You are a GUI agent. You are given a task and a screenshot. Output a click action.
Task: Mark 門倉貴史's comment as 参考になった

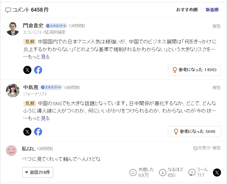pyautogui.click(x=194, y=70)
